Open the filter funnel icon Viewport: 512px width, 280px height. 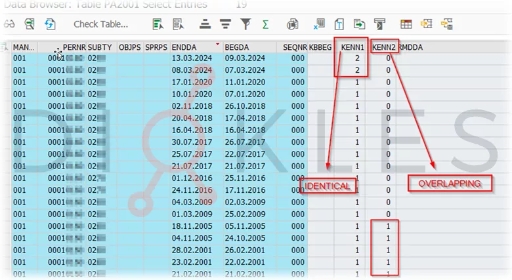coord(245,24)
